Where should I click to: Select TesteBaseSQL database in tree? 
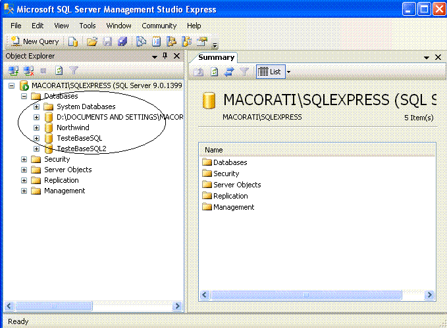(x=79, y=138)
